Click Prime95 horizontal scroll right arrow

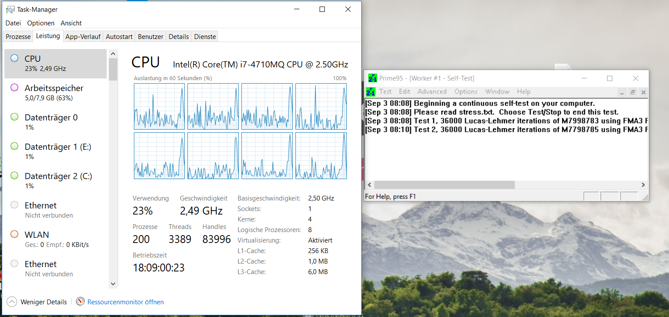click(644, 185)
